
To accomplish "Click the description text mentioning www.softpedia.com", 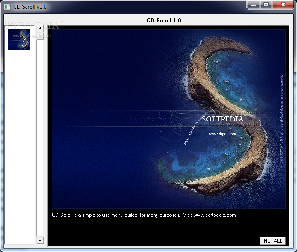I will point(144,215).
